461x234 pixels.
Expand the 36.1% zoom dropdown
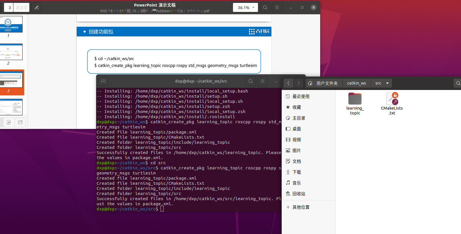(253, 8)
